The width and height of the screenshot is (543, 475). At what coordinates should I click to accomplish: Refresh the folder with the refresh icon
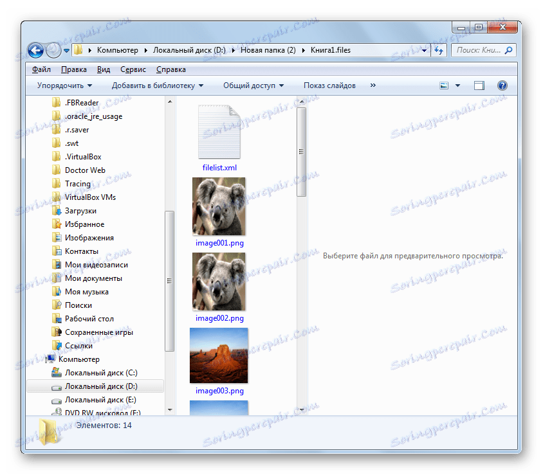click(x=437, y=49)
